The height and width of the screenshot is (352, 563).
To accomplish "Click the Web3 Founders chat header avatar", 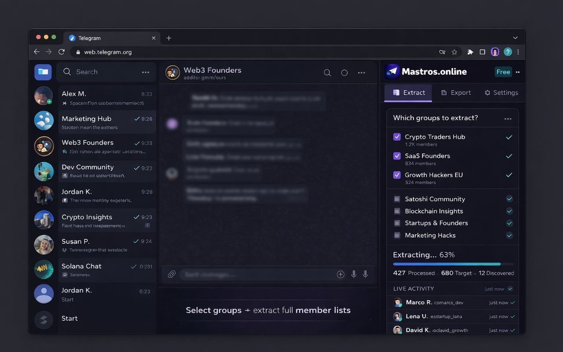I will [172, 73].
